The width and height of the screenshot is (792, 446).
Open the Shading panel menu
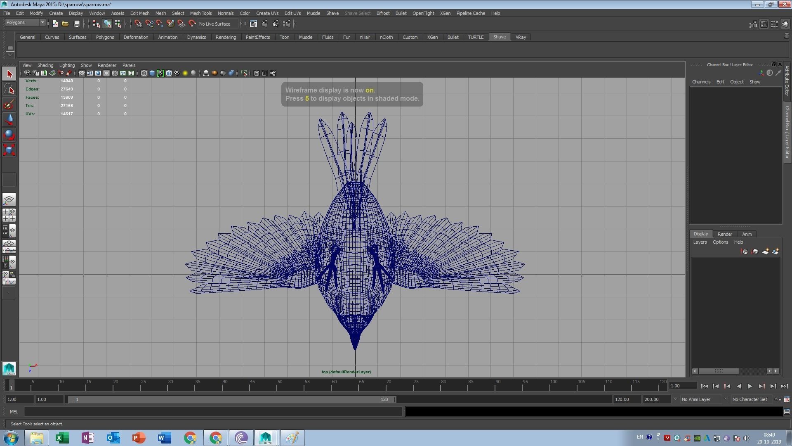pos(45,65)
